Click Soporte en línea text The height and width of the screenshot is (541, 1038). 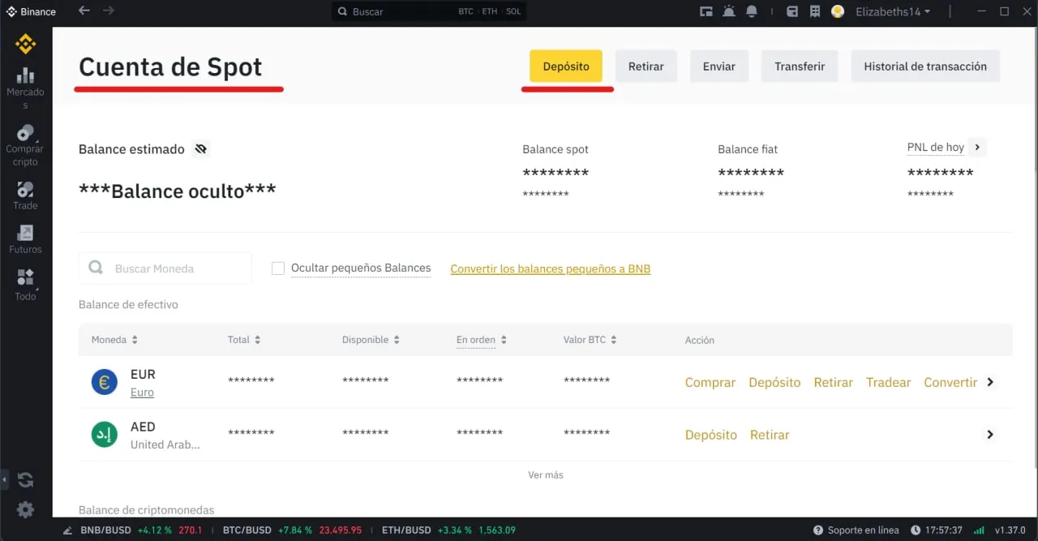(x=863, y=530)
